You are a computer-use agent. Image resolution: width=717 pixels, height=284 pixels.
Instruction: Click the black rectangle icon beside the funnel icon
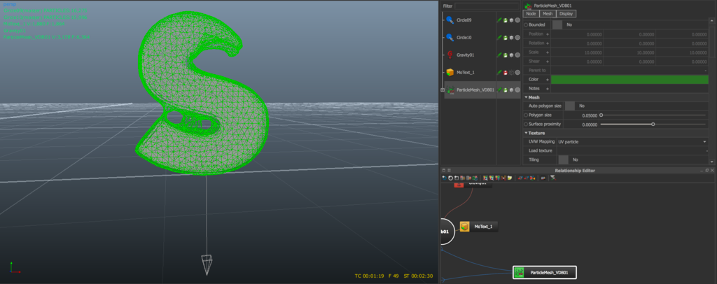coord(543,178)
